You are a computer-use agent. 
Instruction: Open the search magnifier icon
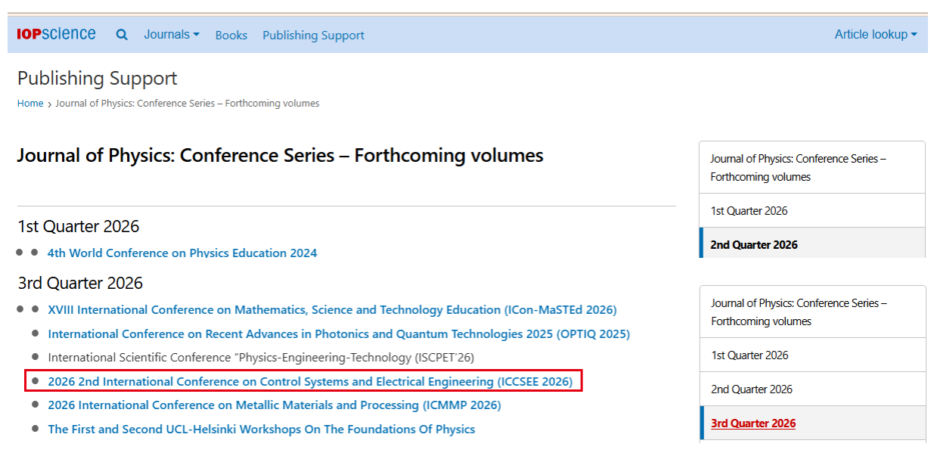click(x=122, y=35)
